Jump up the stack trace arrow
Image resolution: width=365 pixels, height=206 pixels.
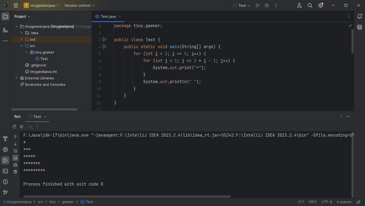(15, 137)
